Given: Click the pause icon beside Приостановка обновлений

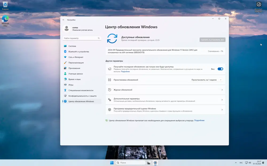Looking at the screenshot, I should (110, 80).
